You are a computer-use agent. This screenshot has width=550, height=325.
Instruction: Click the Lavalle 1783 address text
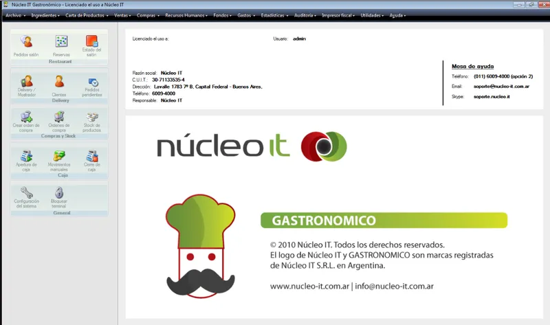pos(208,87)
